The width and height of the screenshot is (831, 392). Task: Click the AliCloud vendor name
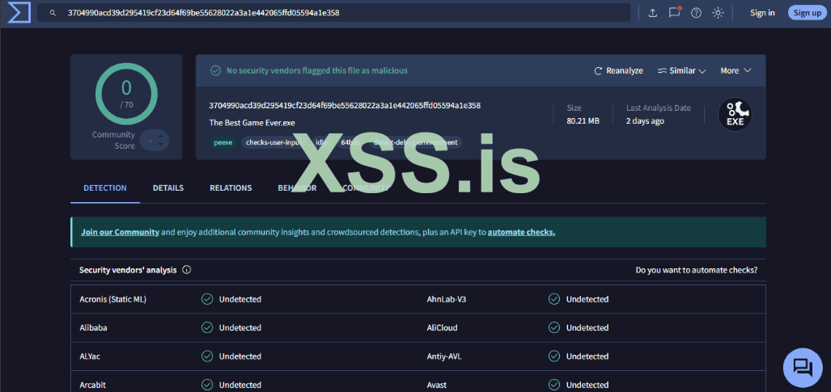[x=442, y=328]
